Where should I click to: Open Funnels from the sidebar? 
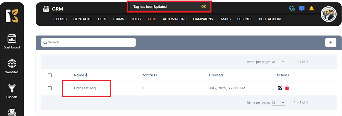point(12,91)
